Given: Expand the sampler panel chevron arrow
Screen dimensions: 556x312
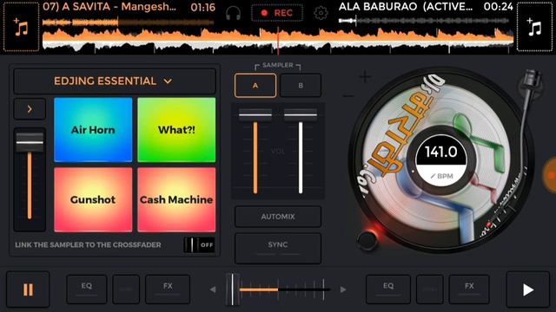Looking at the screenshot, I should (x=30, y=109).
